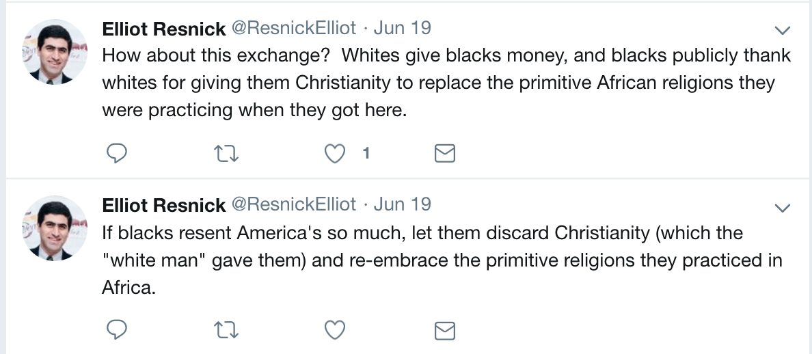Image resolution: width=812 pixels, height=354 pixels.
Task: Open avatar beside the "If blacks resent" tweet
Action: (x=55, y=228)
